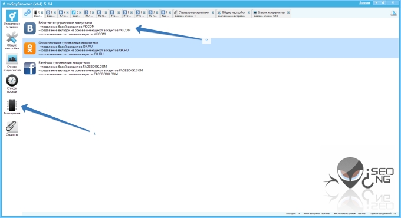Click the Одноклассники extension logo icon
401x218 pixels.
(29, 48)
